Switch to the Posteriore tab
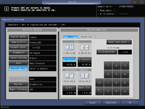The image size is (145, 109). [87, 37]
